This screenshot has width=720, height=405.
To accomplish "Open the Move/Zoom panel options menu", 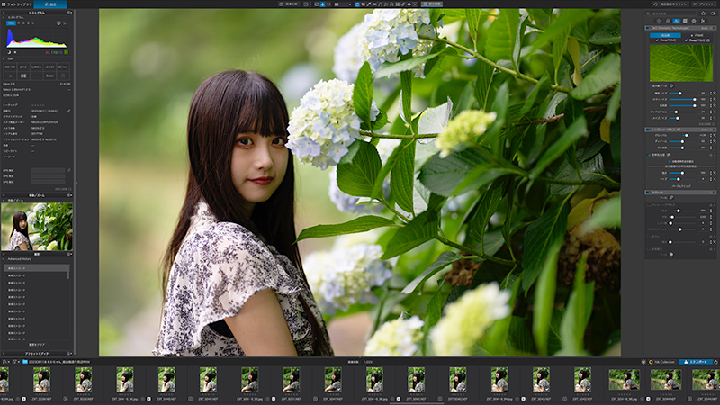I will [x=69, y=195].
